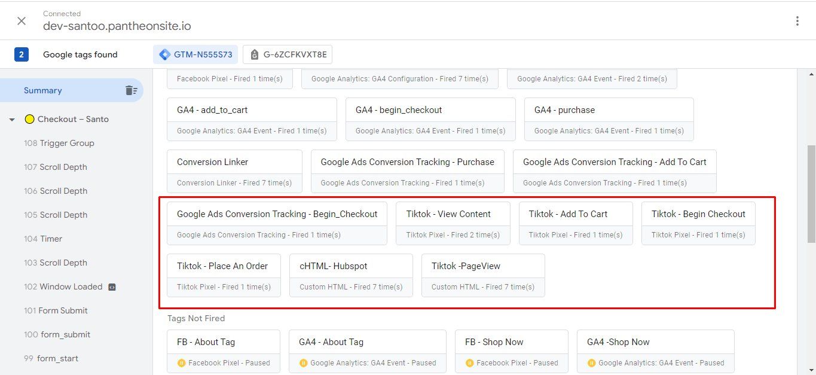
Task: Open the GA4 Event fired 2 times card
Action: pos(592,78)
